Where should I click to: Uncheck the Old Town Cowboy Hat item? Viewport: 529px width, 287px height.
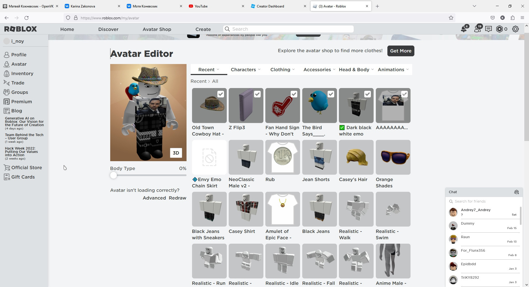point(220,94)
